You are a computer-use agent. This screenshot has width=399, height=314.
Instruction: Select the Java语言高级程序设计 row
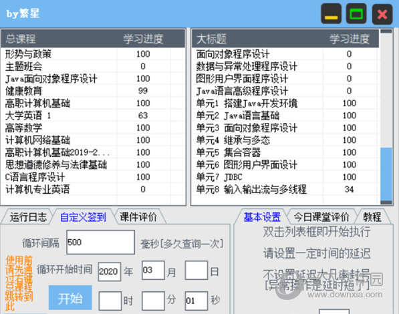pyautogui.click(x=285, y=91)
